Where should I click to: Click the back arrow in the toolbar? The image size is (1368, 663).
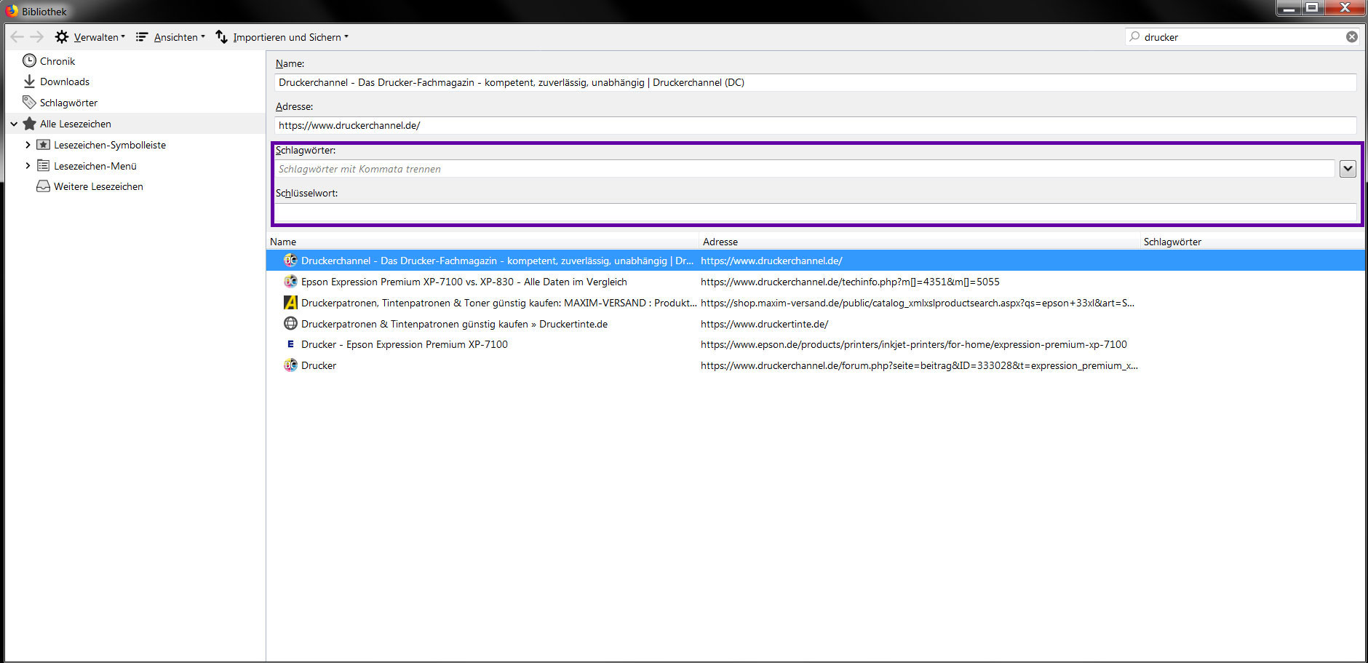[17, 37]
